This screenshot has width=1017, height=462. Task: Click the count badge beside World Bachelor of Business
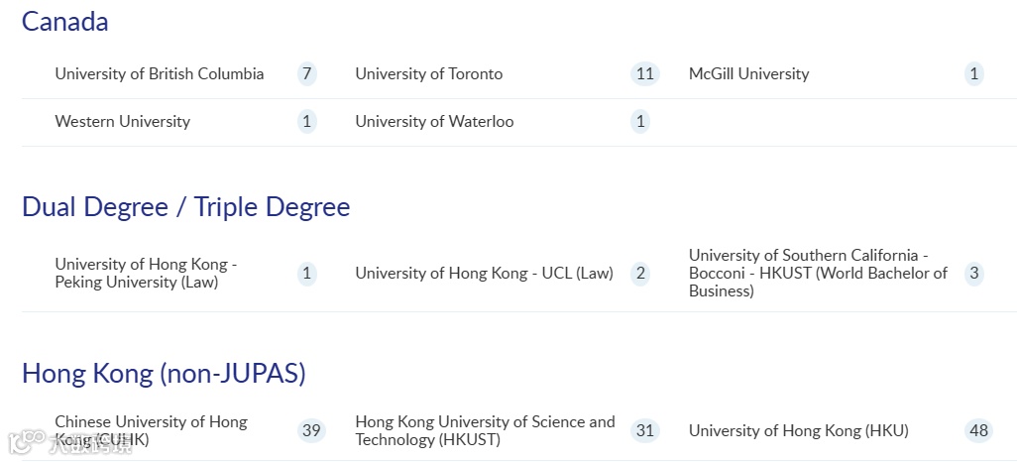coord(973,274)
